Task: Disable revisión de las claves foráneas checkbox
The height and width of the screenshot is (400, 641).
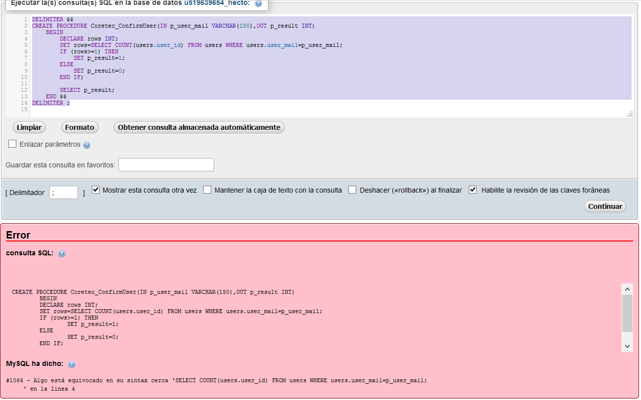Action: (473, 190)
